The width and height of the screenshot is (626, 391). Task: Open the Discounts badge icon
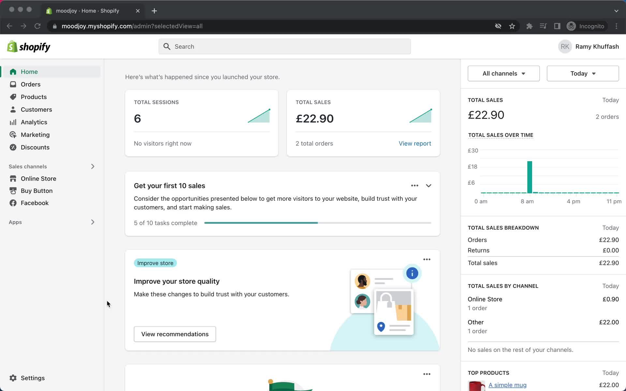click(x=13, y=147)
